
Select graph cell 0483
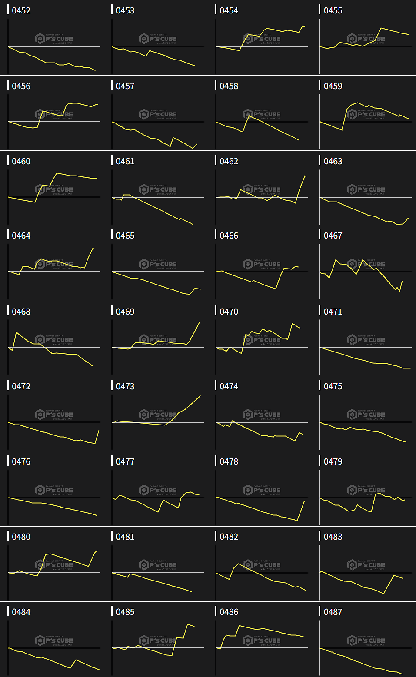[x=364, y=564]
